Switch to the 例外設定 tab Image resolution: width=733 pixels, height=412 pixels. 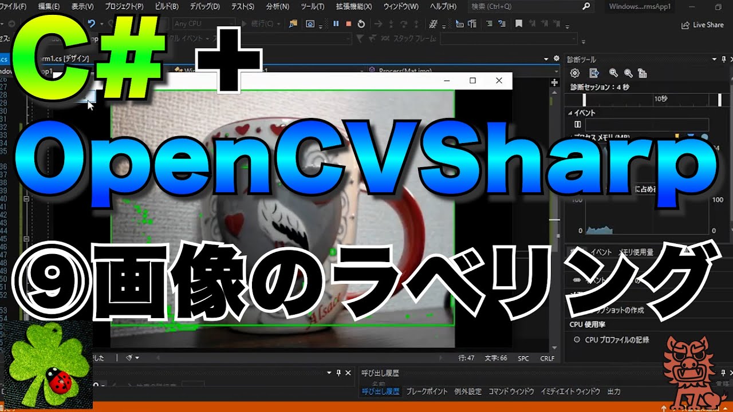467,392
